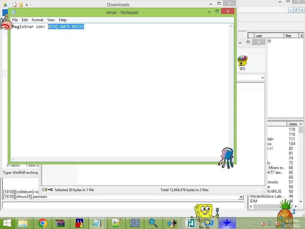Select the room with 111 users

(x=283, y=139)
